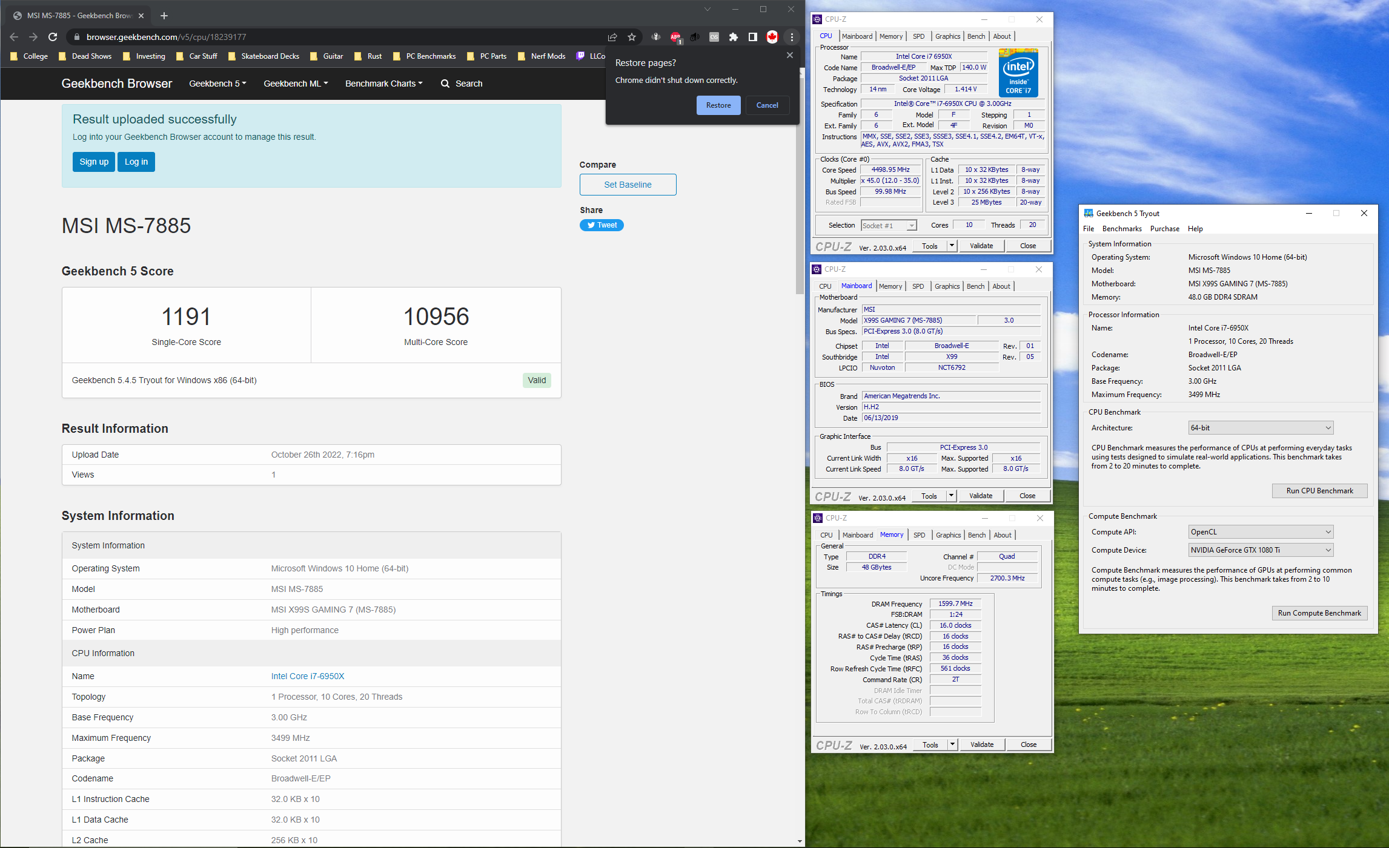Click Set Baseline under Compare

[628, 185]
